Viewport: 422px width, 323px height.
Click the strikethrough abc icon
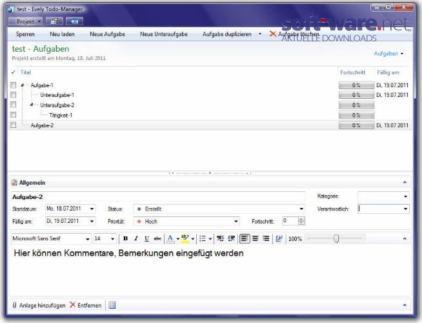(x=157, y=238)
